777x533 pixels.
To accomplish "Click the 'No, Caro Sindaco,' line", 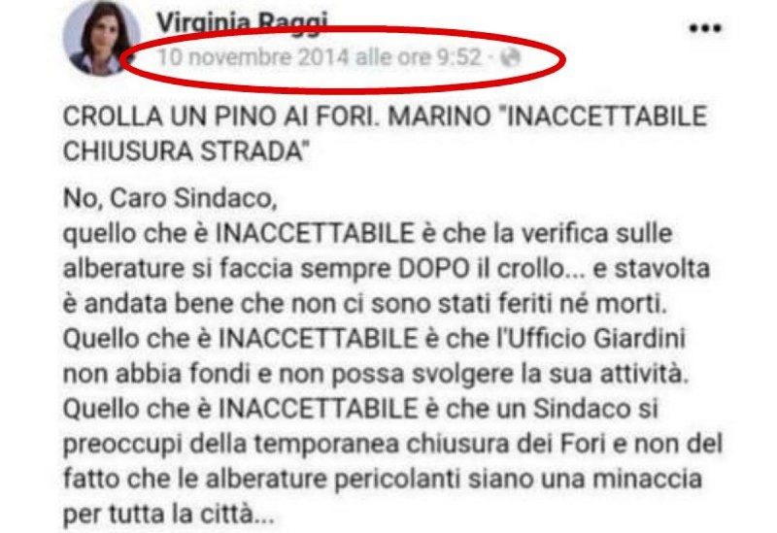I will 170,199.
